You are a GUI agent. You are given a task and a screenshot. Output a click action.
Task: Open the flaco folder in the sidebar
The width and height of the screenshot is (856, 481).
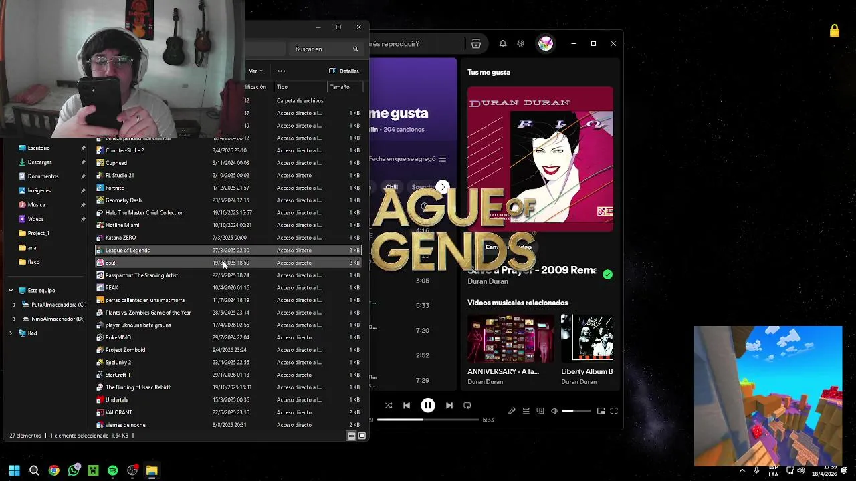pyautogui.click(x=33, y=262)
